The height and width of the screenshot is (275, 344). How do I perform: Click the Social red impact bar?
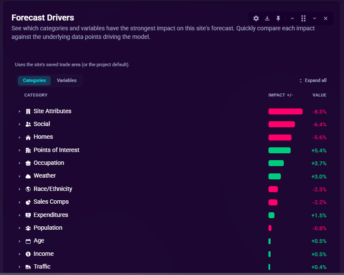pyautogui.click(x=282, y=124)
